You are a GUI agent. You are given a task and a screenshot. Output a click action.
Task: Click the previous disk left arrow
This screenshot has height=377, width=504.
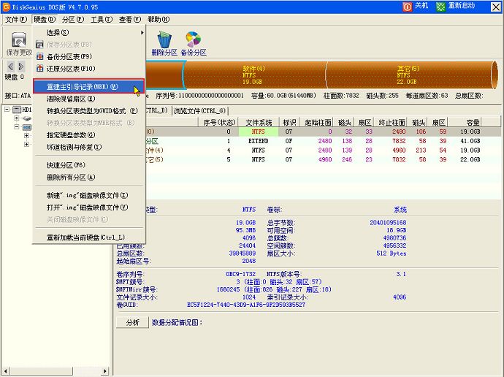pos(10,66)
